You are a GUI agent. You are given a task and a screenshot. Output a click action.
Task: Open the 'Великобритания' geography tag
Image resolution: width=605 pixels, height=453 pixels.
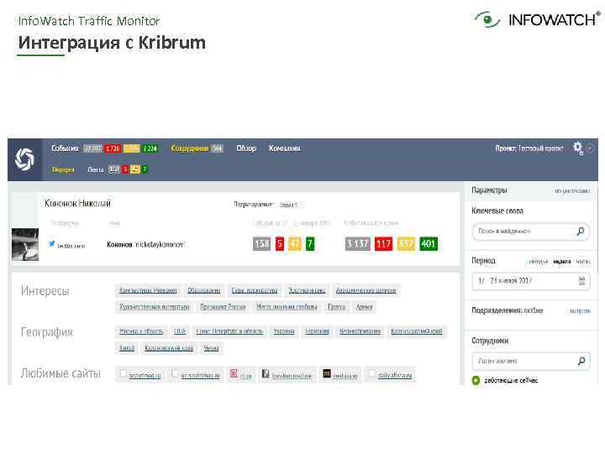click(360, 331)
